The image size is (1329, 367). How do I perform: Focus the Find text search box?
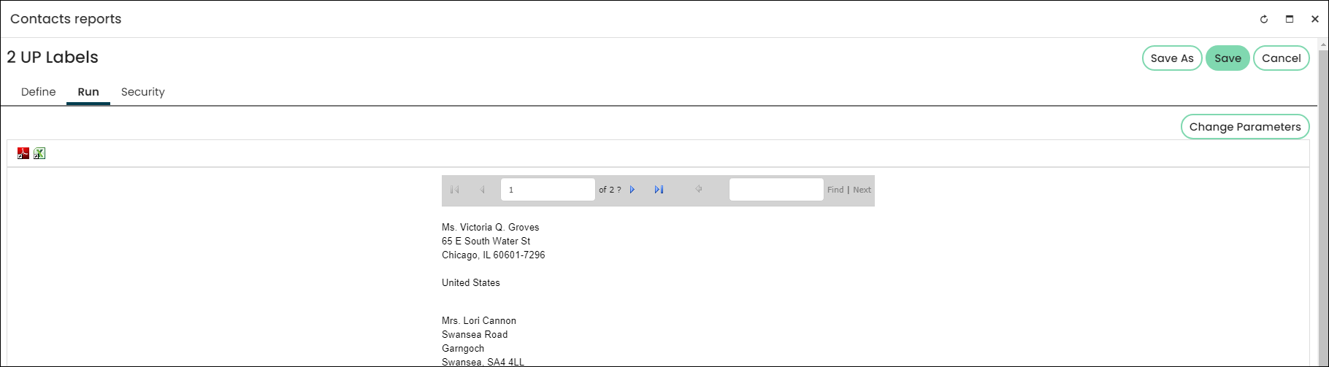tap(776, 190)
